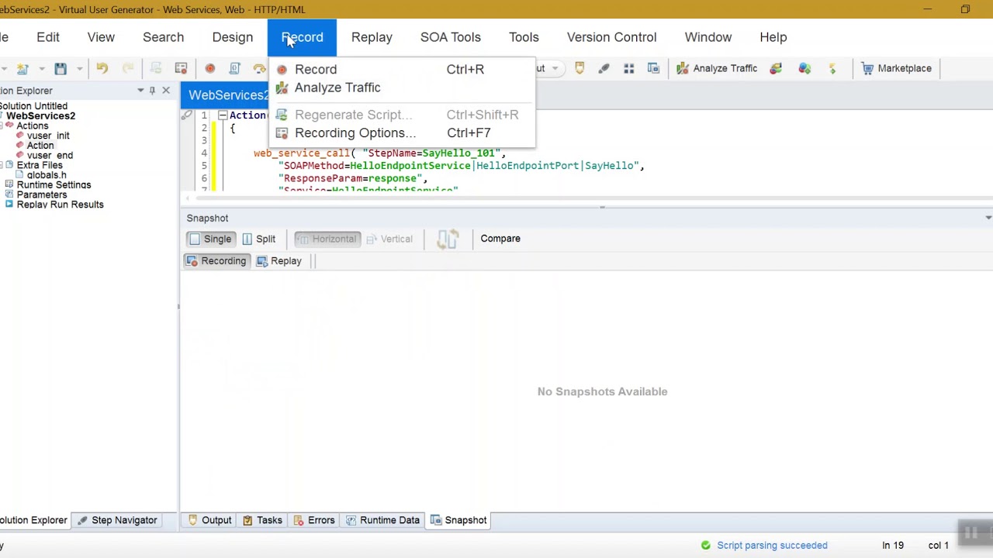Collapse the Action function code block
This screenshot has width=993, height=558.
coord(222,115)
